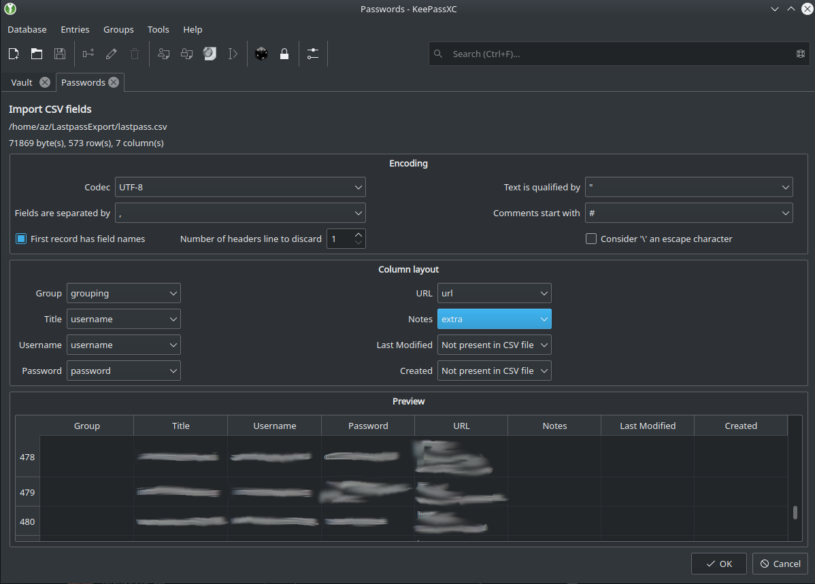815x584 pixels.
Task: Open the Codec dropdown showing UTF-8
Action: [x=240, y=187]
